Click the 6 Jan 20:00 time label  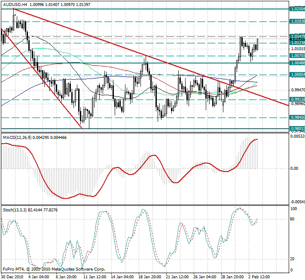66,277
